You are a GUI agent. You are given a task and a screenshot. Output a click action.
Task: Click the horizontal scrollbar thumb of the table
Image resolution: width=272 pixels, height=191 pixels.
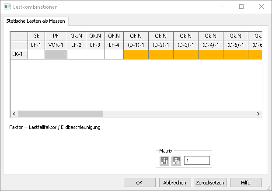(60, 114)
